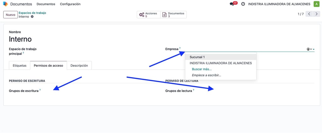This screenshot has height=133, width=322.
Task: Click the Nuevo button
Action: 10,15
